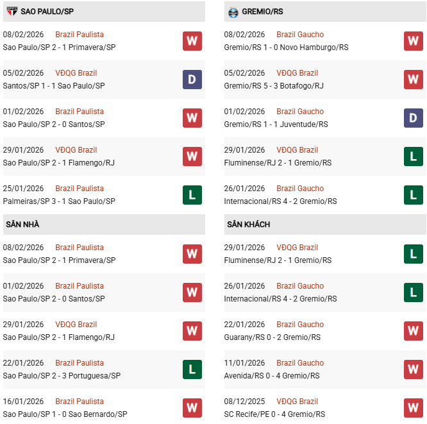427x424 pixels.
Task: Click the Gremio/RS 1 - 0 Novo Hamburgo/RS result text
Action: coord(286,47)
